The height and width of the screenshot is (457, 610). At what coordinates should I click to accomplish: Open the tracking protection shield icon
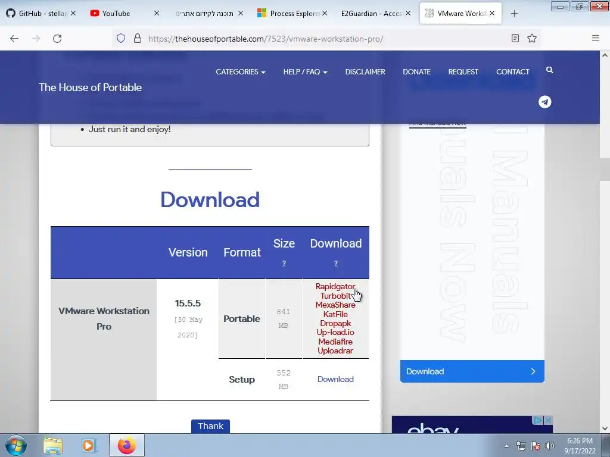tap(121, 38)
